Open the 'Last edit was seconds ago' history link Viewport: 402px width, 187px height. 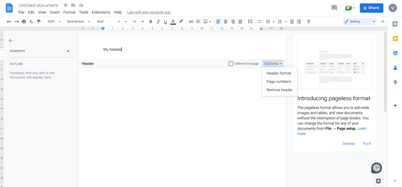tap(149, 12)
